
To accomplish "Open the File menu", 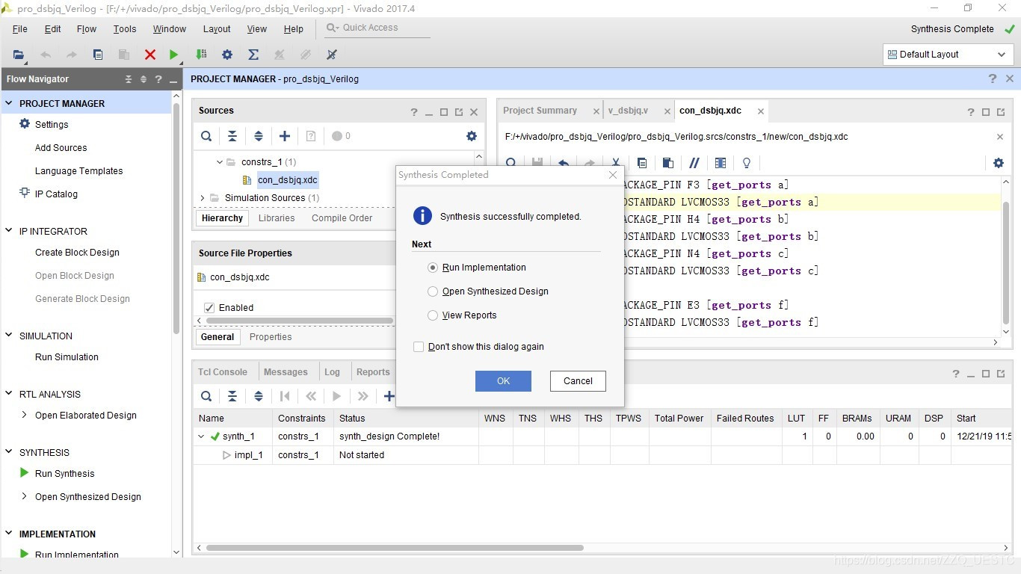I will pyautogui.click(x=20, y=28).
